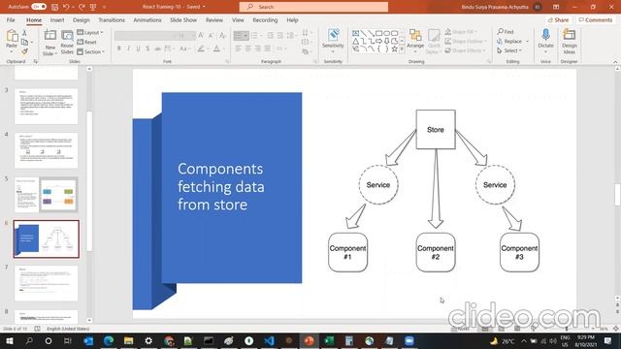Open the Select dropdown in Editing
The width and height of the screenshot is (621, 349).
pyautogui.click(x=509, y=50)
